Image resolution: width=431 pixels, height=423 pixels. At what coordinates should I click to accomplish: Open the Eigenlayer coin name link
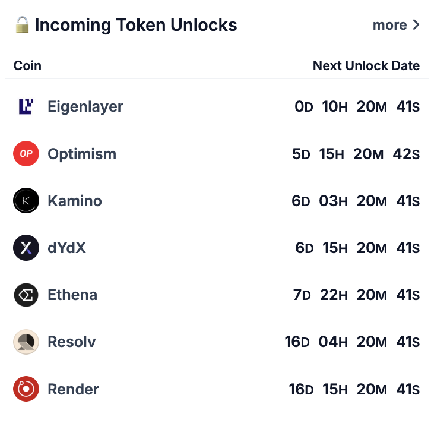(x=85, y=107)
